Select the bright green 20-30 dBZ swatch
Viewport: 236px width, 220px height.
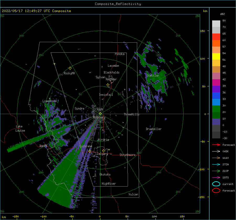click(x=216, y=109)
